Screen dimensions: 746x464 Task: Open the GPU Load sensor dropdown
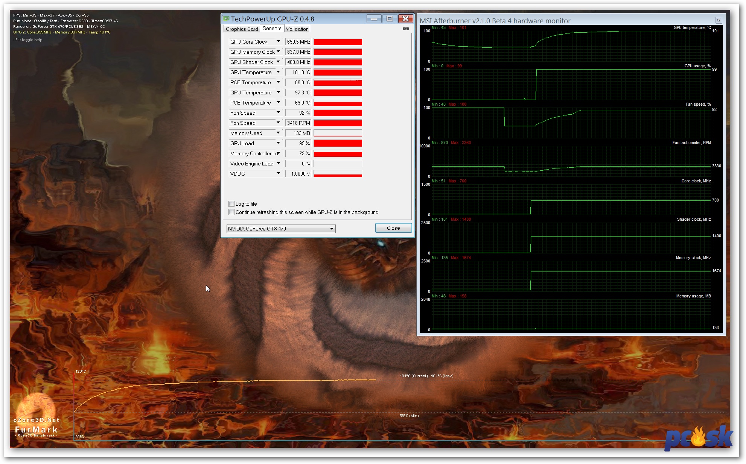coord(278,143)
